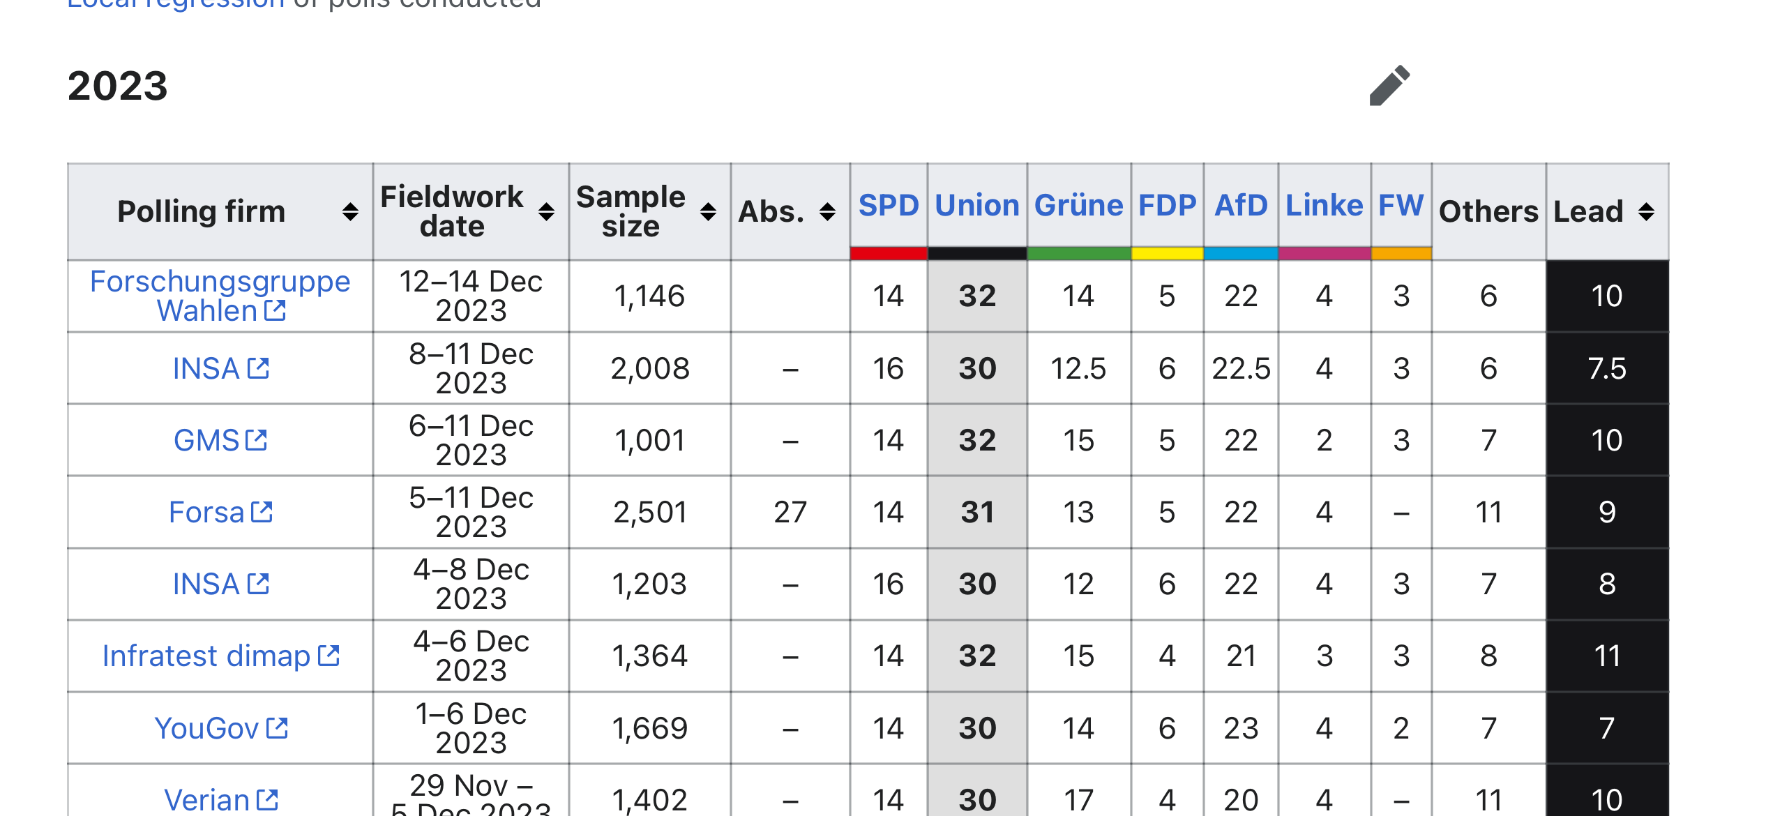1766x816 pixels.
Task: Sort table by Polling firm column arrows
Action: coord(350,212)
